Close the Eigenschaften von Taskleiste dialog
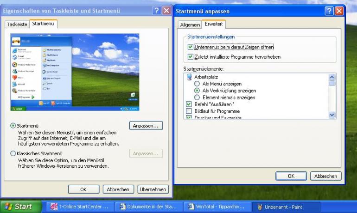 coord(166,11)
